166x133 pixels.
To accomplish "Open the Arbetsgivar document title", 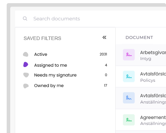I will click(x=153, y=53).
